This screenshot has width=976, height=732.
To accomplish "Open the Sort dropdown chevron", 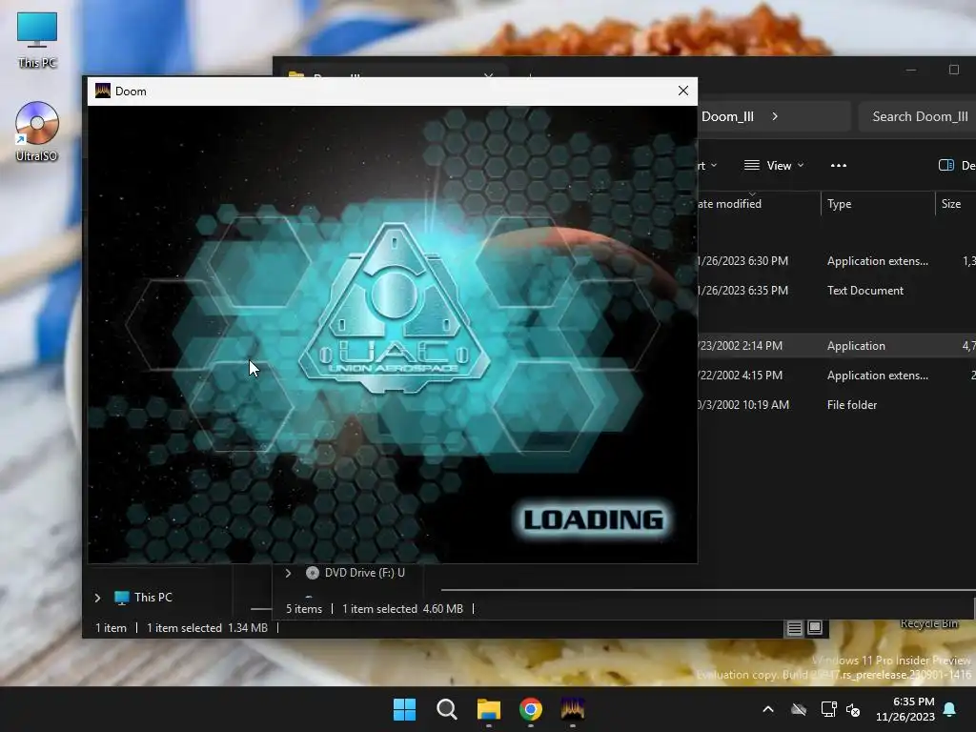I will click(x=714, y=166).
